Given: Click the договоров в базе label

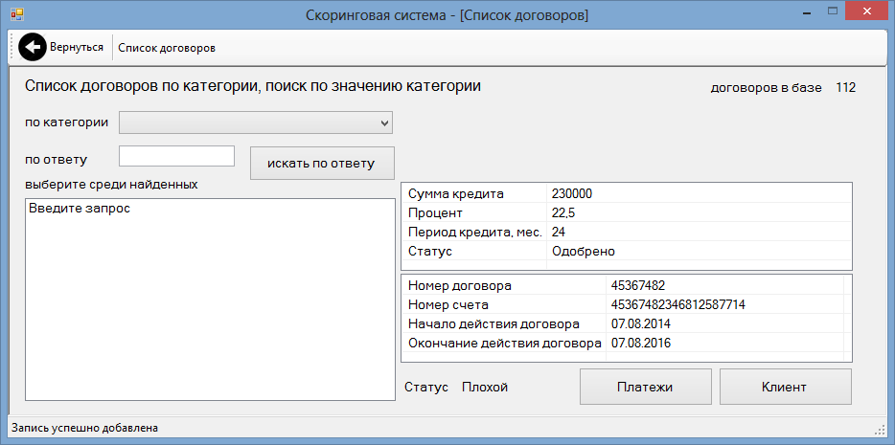Looking at the screenshot, I should click(766, 88).
